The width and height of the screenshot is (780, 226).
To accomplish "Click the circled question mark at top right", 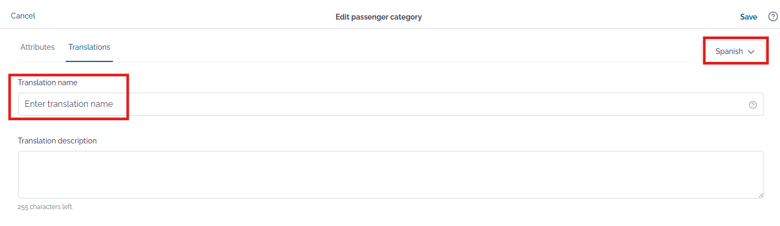I will click(773, 17).
